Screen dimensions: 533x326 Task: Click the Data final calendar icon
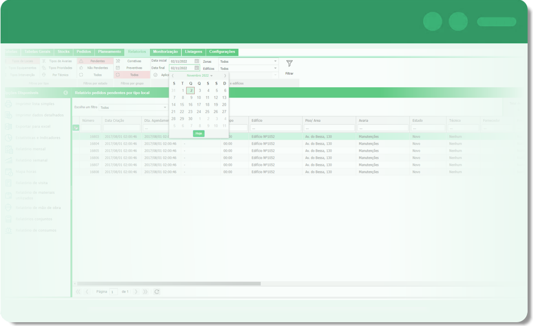point(197,68)
